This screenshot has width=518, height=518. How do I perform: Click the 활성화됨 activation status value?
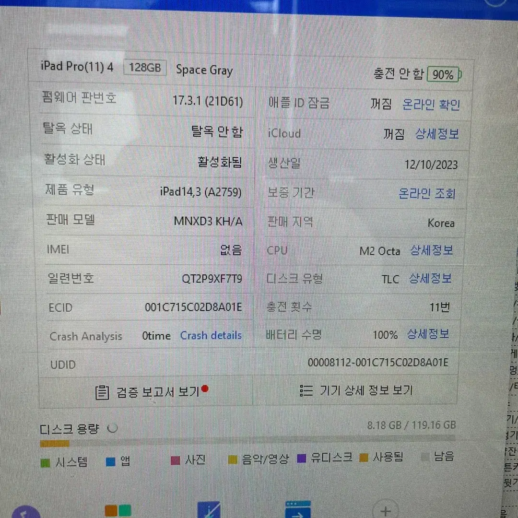click(220, 162)
